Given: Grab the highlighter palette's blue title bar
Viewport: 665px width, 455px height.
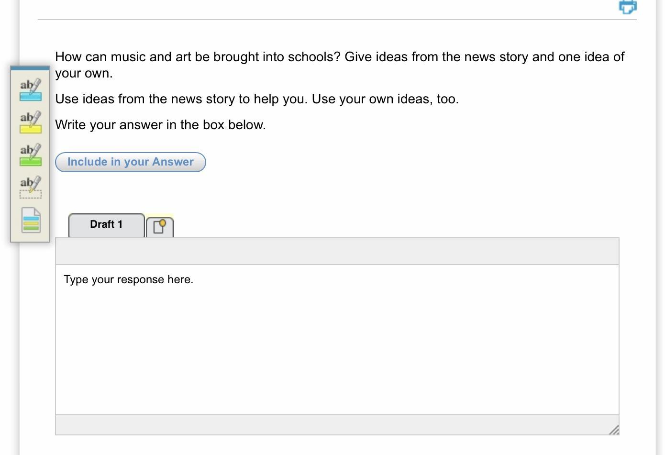Looking at the screenshot, I should (x=30, y=68).
